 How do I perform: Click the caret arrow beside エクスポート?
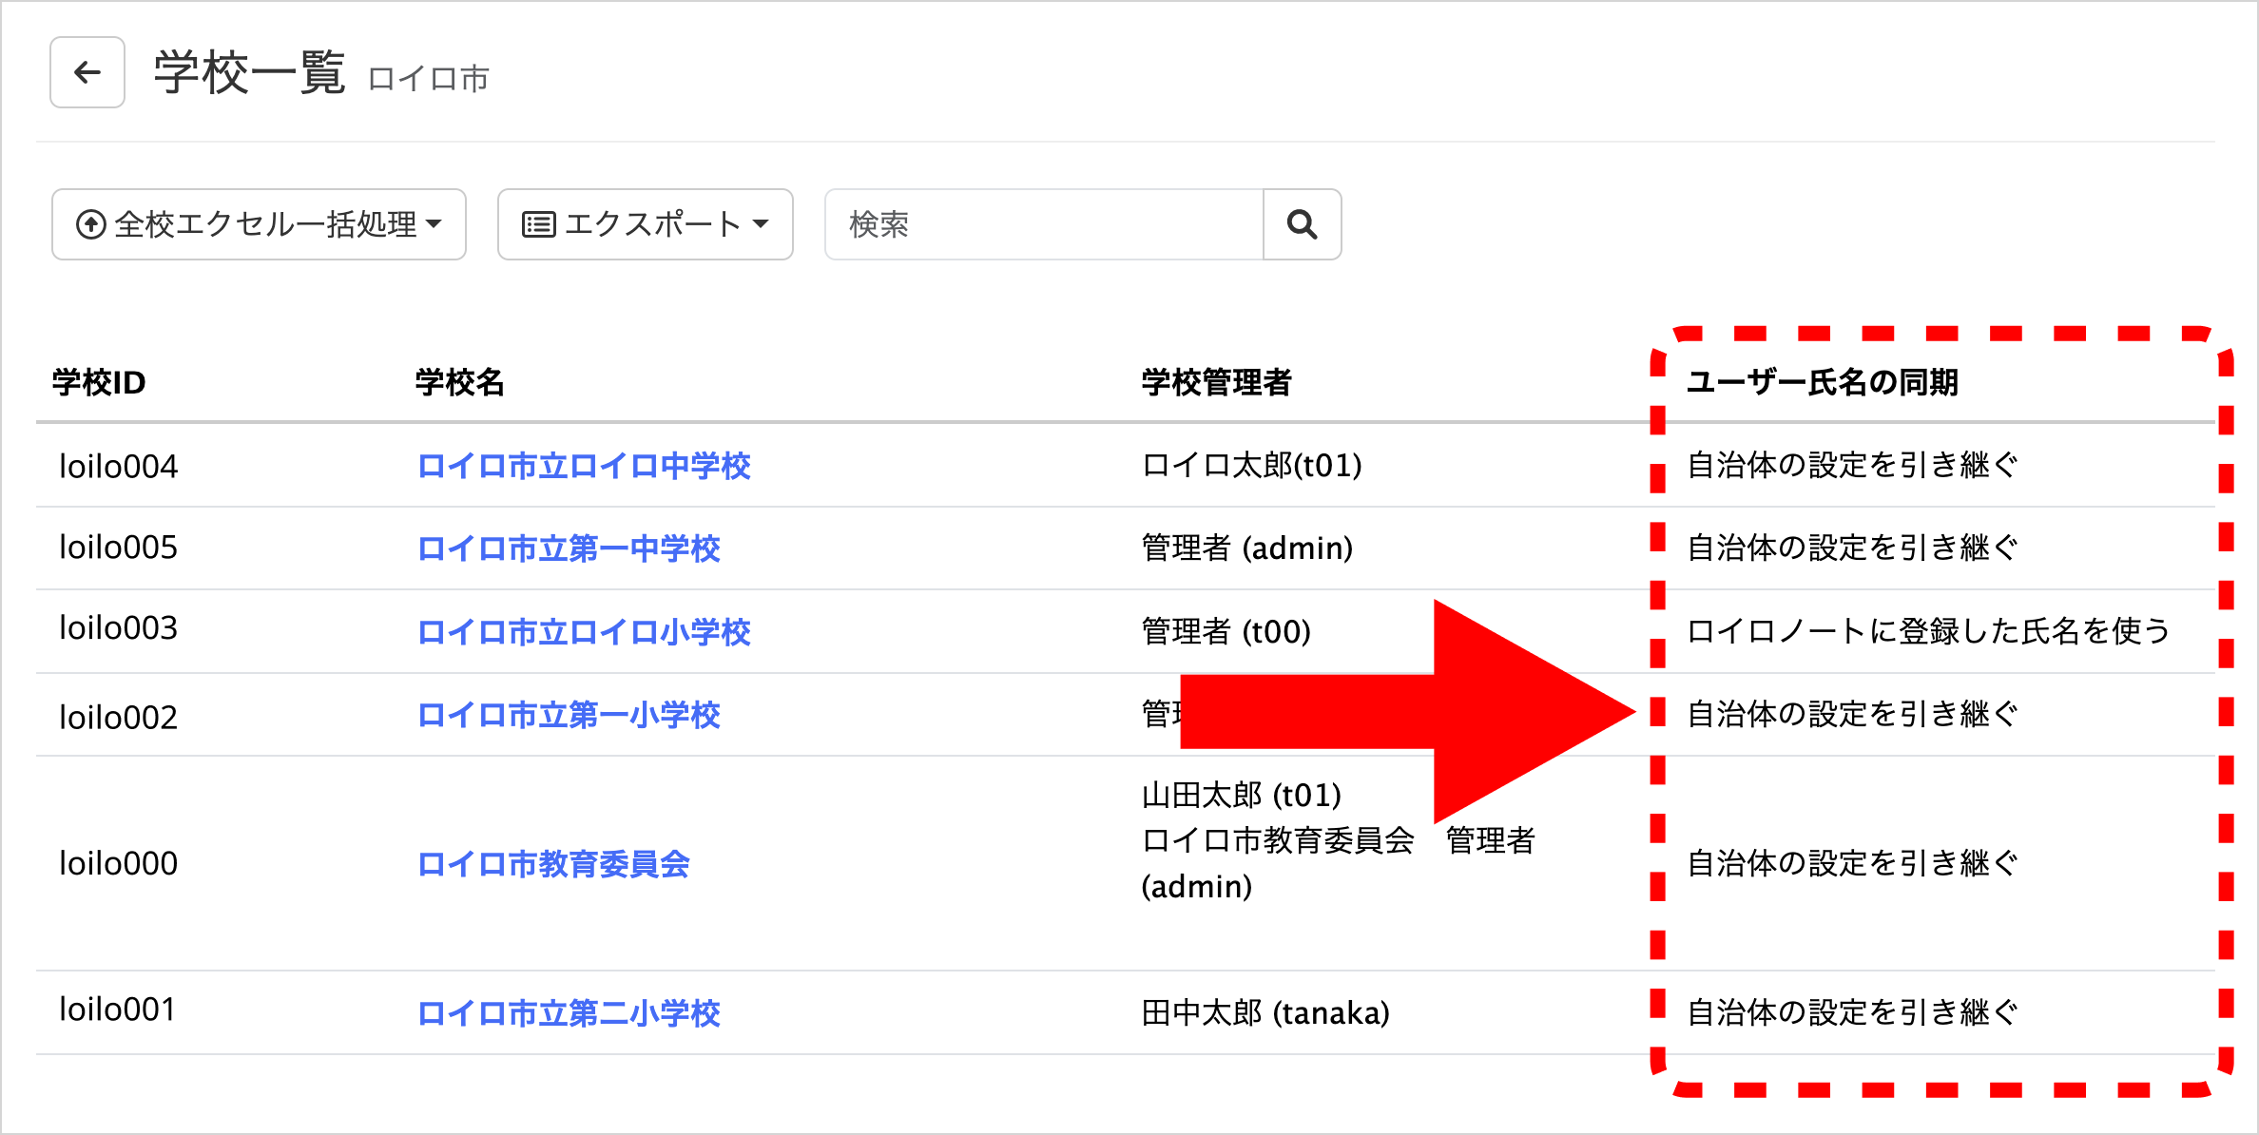tap(761, 224)
